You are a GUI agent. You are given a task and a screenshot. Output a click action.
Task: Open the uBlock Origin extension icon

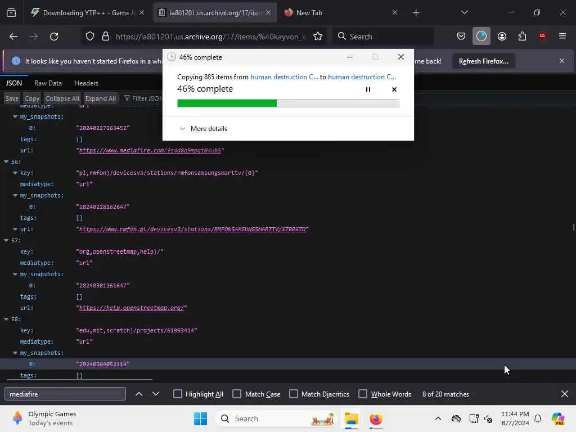point(542,36)
